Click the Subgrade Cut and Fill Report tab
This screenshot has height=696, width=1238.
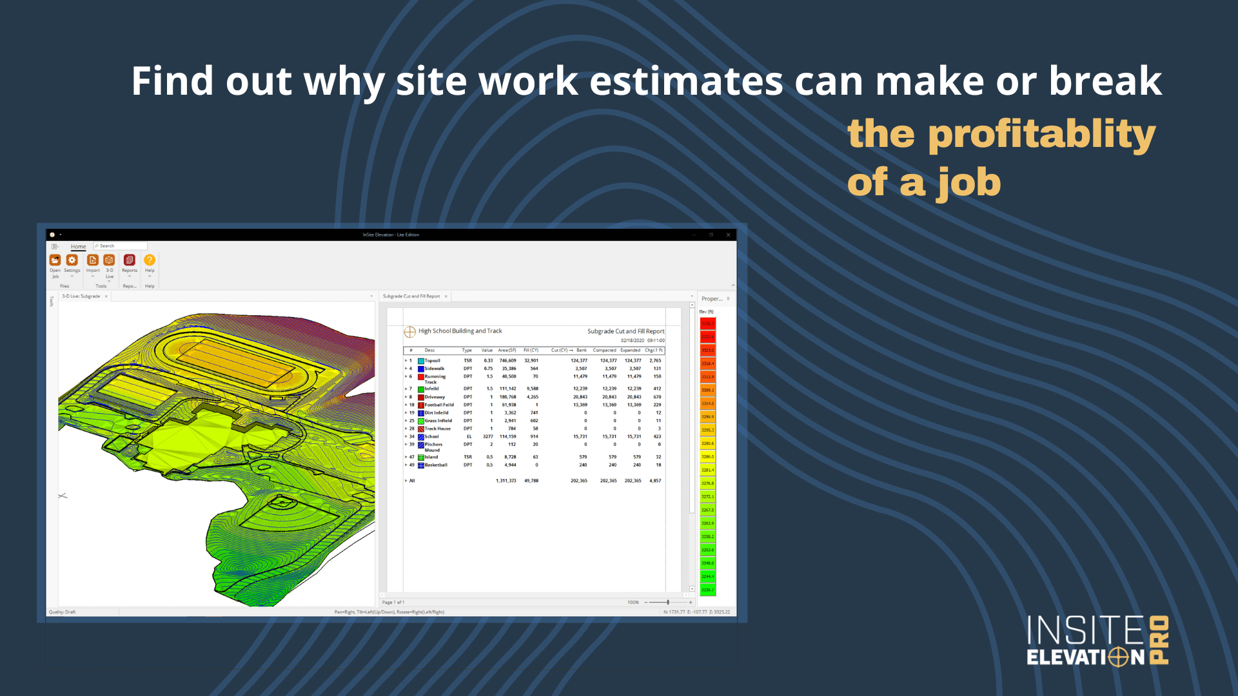[411, 296]
